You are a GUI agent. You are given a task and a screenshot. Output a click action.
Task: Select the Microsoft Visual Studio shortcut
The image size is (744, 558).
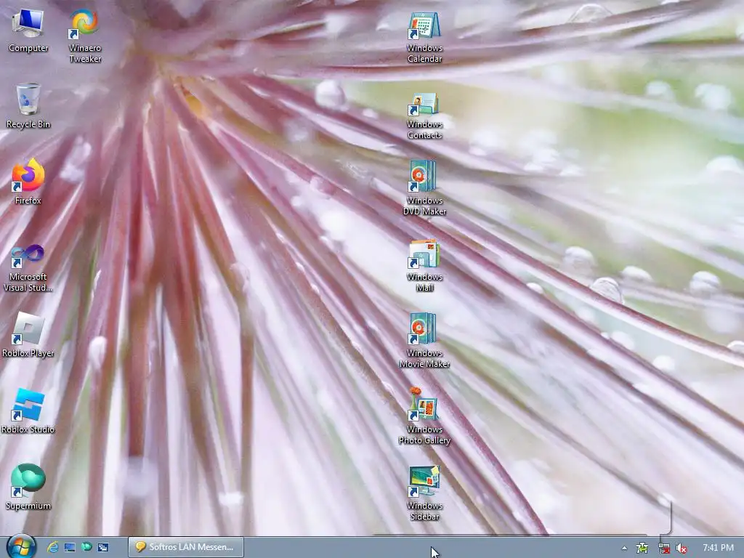click(x=28, y=268)
